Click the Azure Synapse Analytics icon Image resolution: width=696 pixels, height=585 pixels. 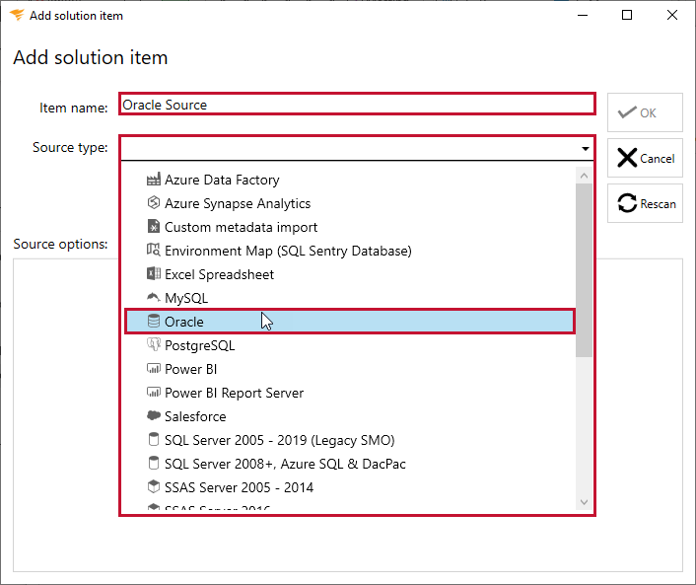pos(153,202)
